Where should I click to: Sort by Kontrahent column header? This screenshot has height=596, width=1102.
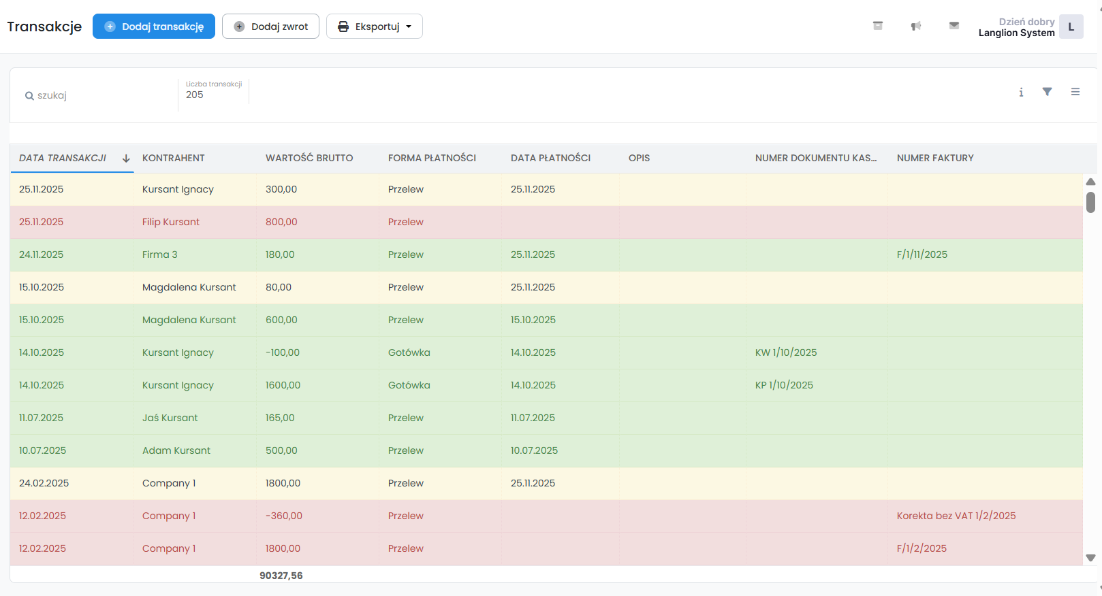(x=174, y=158)
